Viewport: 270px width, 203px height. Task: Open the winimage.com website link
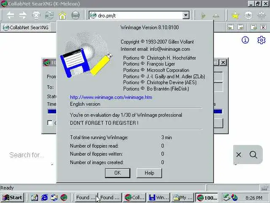111,97
